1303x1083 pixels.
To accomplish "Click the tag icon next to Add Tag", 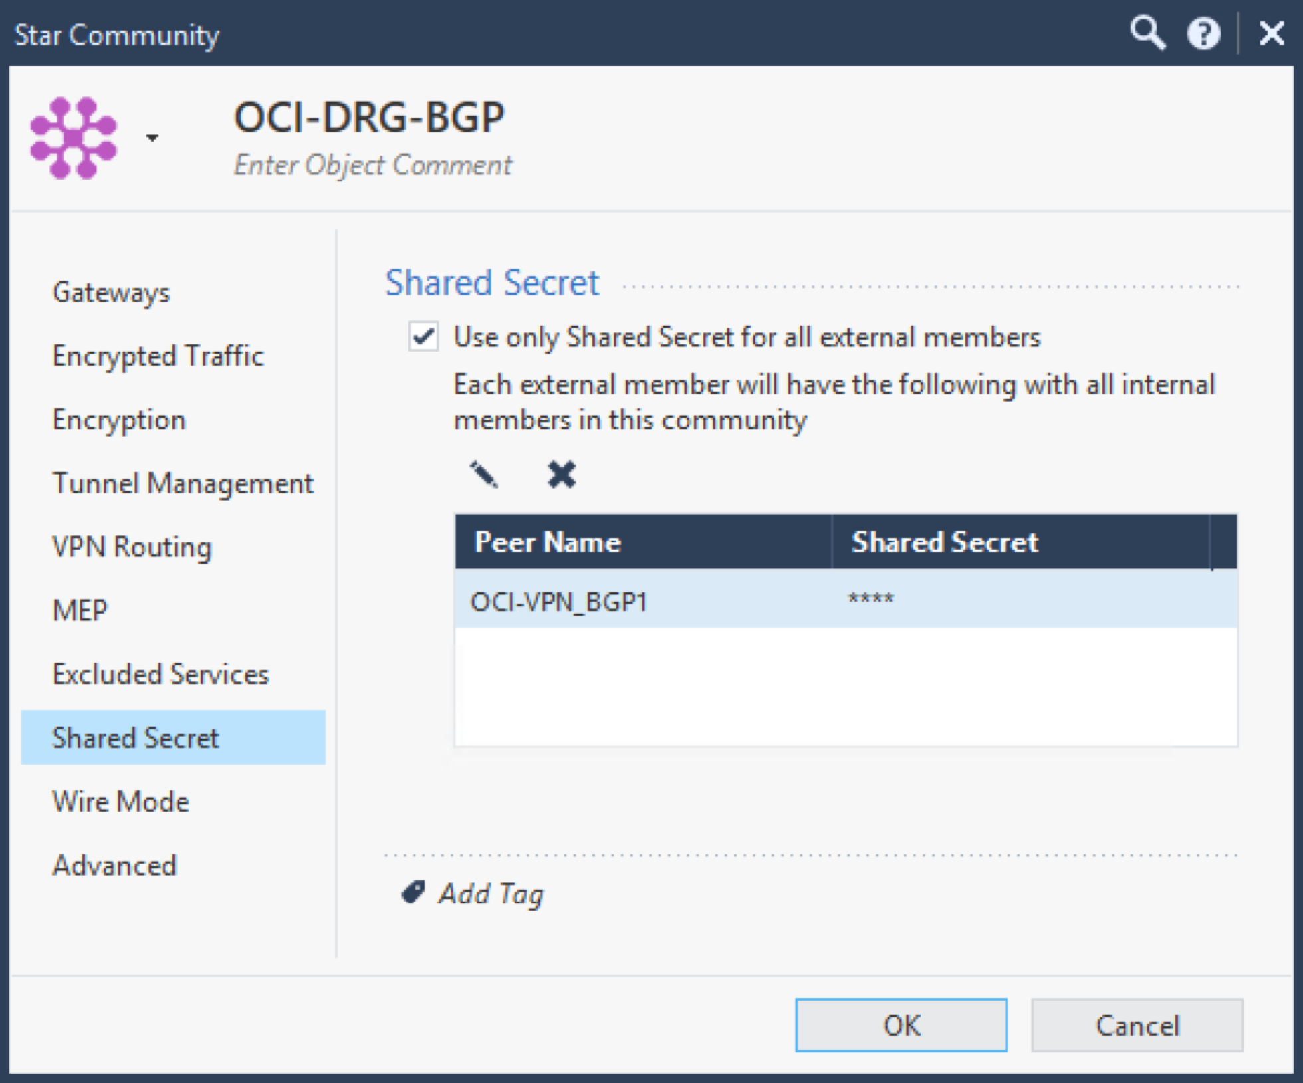I will tap(413, 893).
